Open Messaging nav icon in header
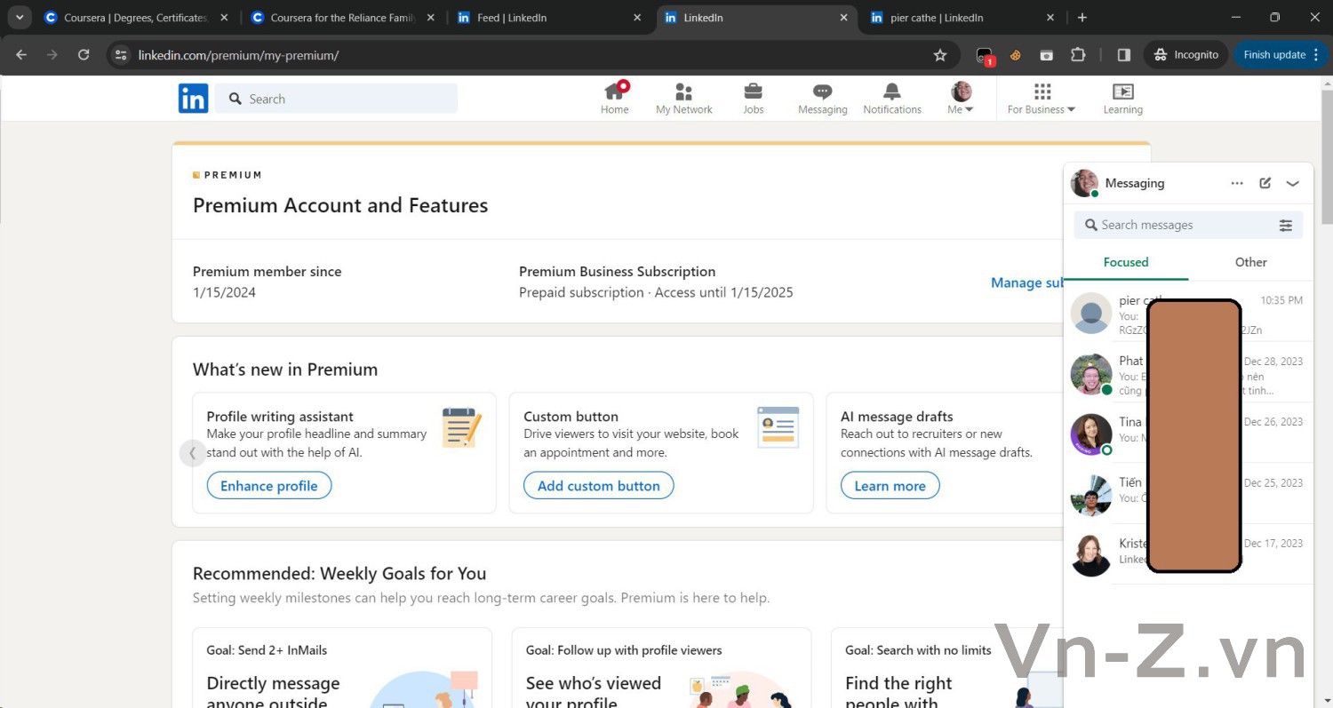 (x=822, y=98)
